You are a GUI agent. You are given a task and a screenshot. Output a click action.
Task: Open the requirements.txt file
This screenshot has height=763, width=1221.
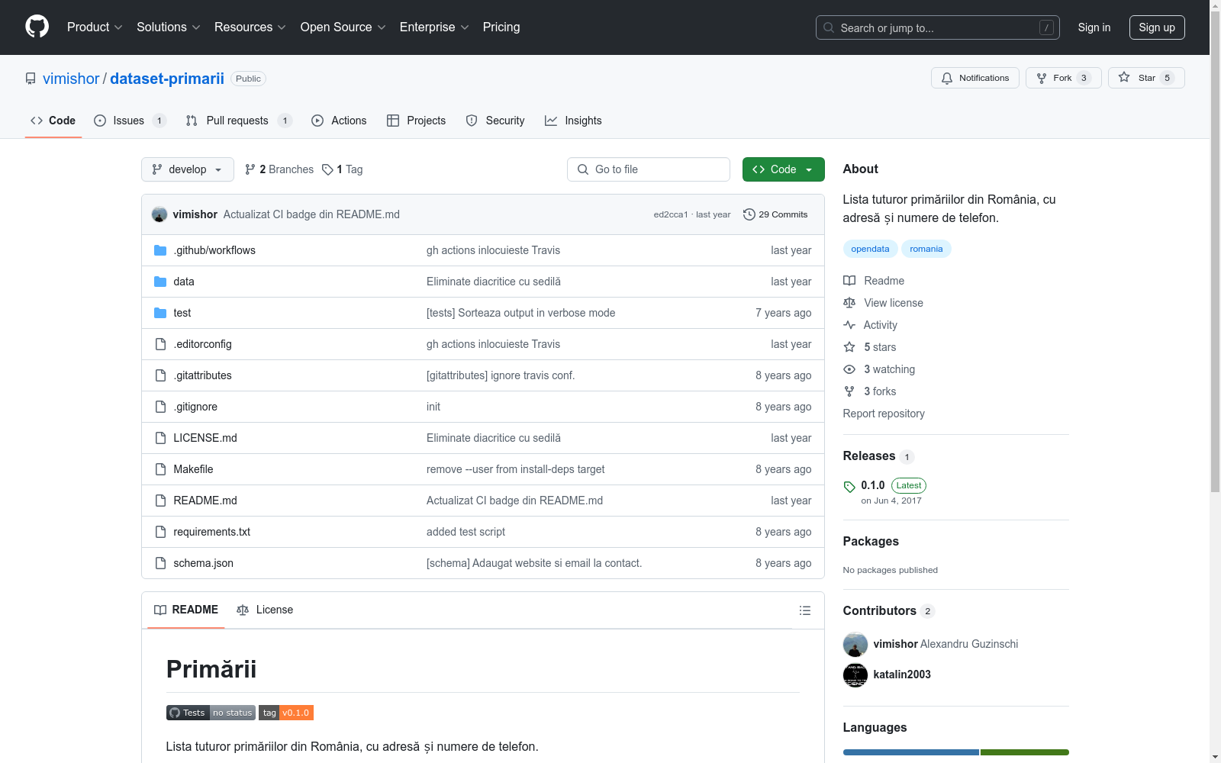point(212,532)
